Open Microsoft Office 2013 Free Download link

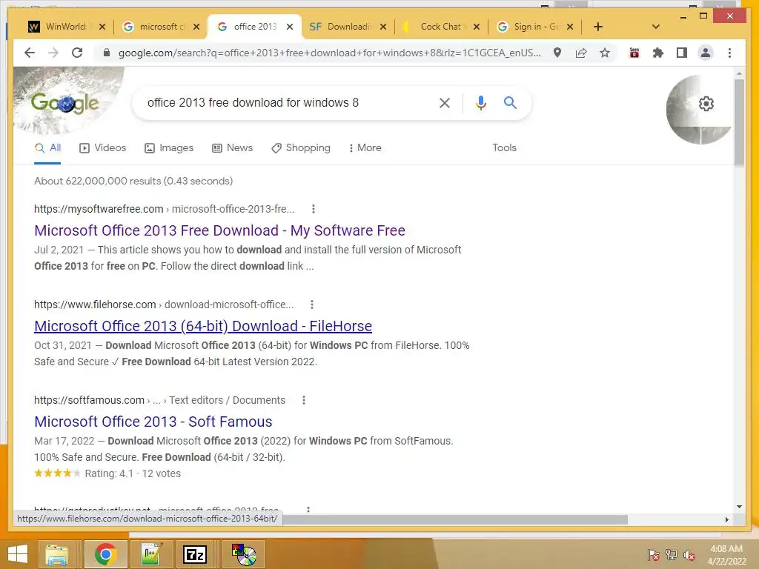[219, 230]
